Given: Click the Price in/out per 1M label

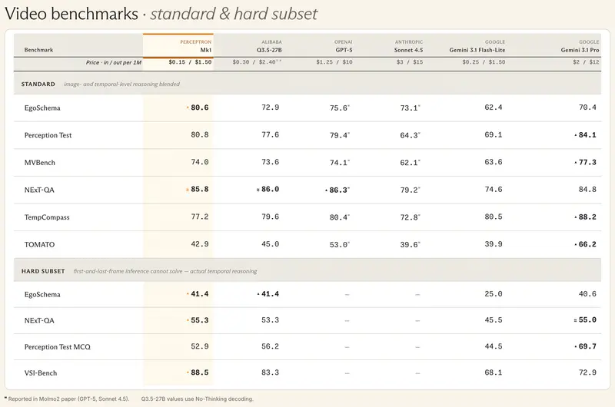Looking at the screenshot, I should [x=114, y=62].
